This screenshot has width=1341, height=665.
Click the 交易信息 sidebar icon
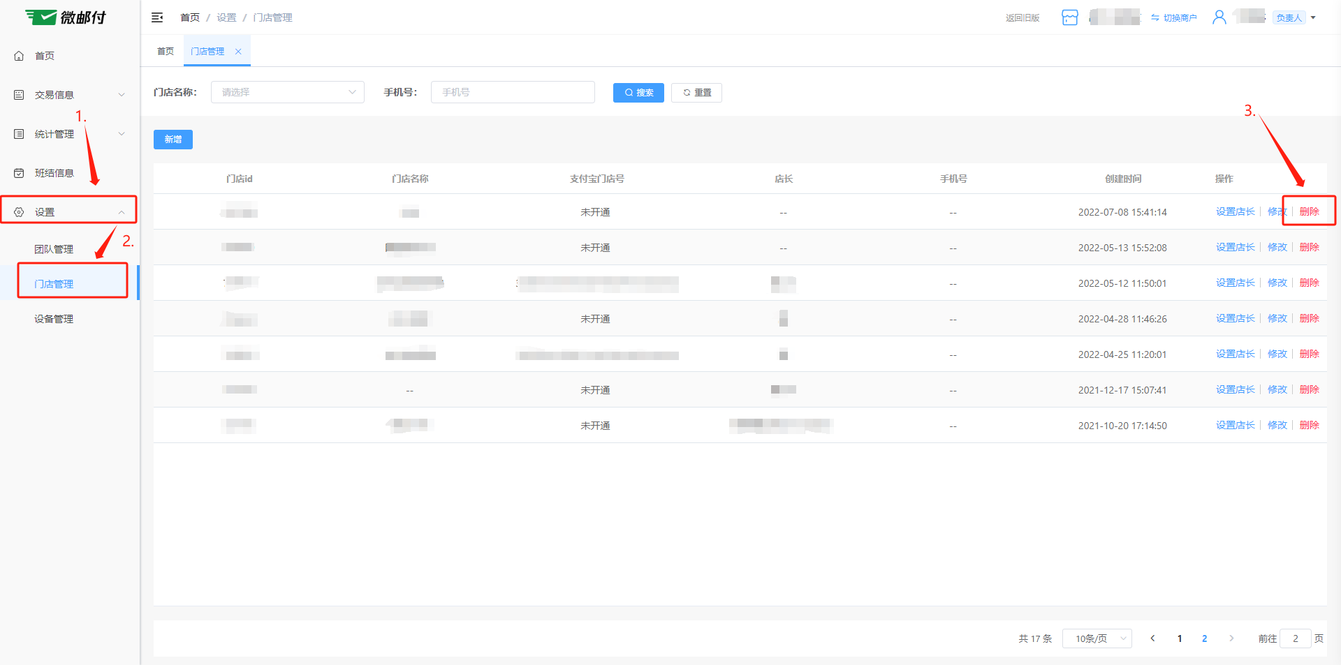[19, 95]
